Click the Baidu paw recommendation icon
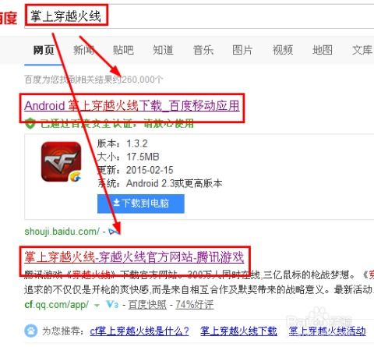This screenshot has height=347, width=374. 31,331
